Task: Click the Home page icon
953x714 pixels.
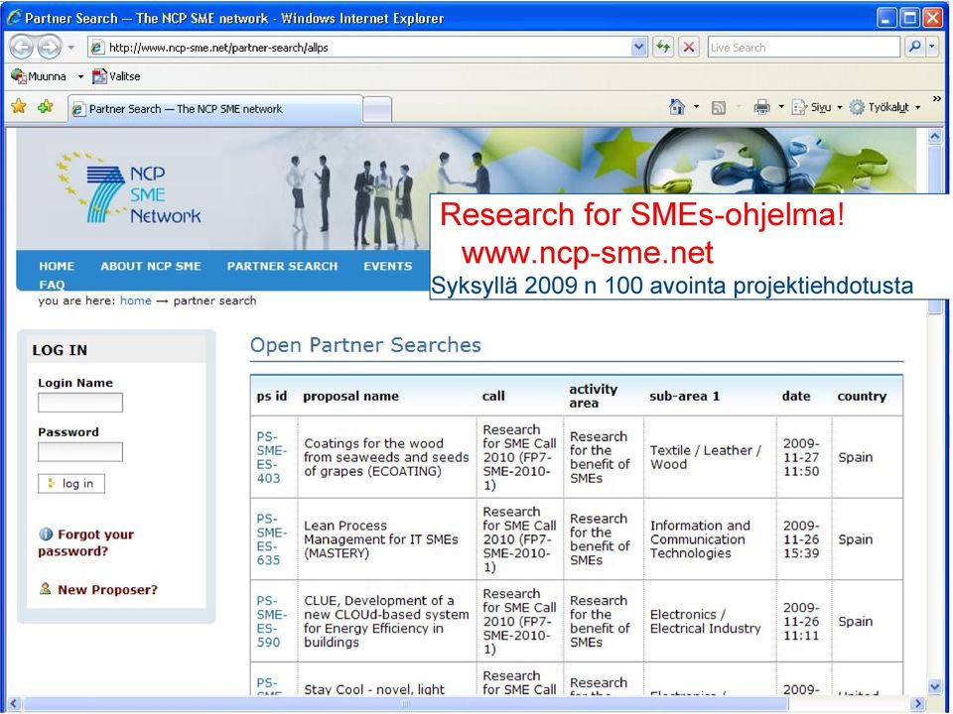Action: click(x=676, y=107)
